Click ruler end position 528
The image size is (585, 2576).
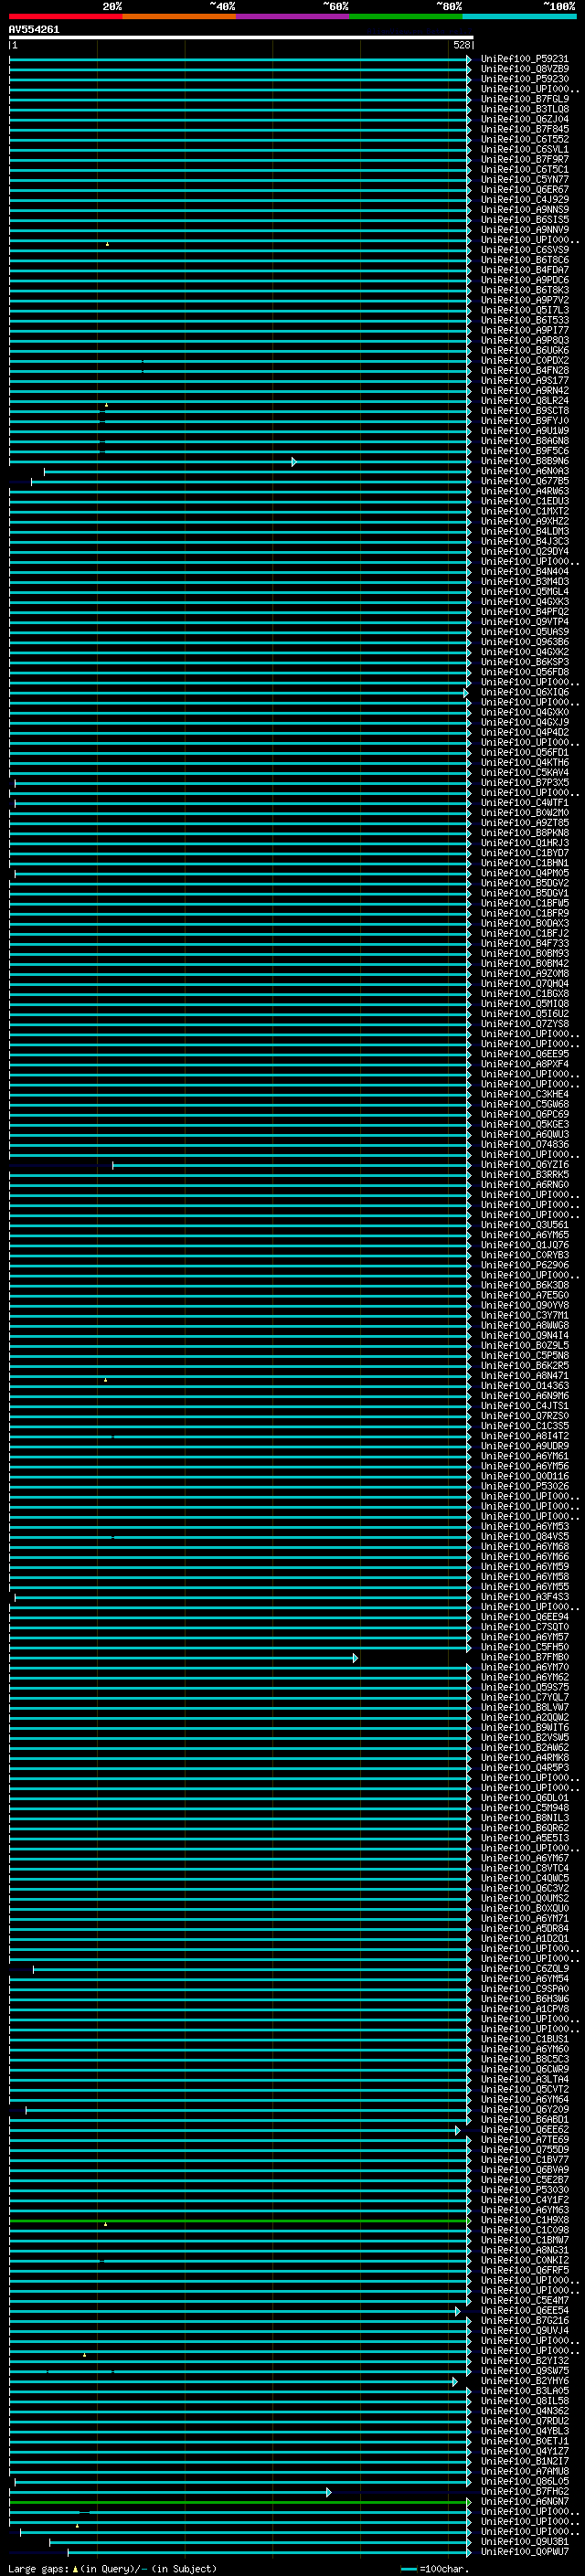coord(462,45)
